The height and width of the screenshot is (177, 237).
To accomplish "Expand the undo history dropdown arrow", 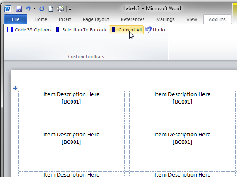I will tap(35, 9).
